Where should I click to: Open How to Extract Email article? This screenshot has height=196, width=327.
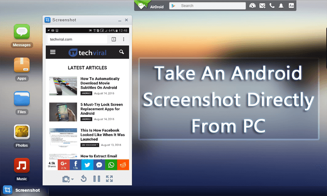[x=99, y=156]
